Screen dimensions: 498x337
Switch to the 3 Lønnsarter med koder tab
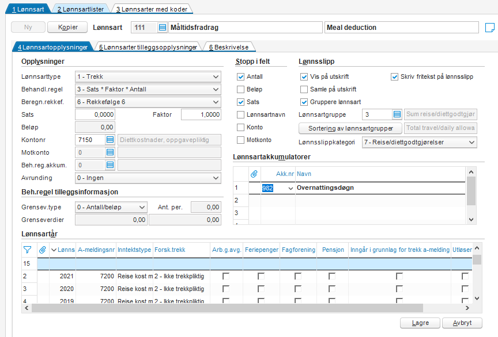click(152, 9)
